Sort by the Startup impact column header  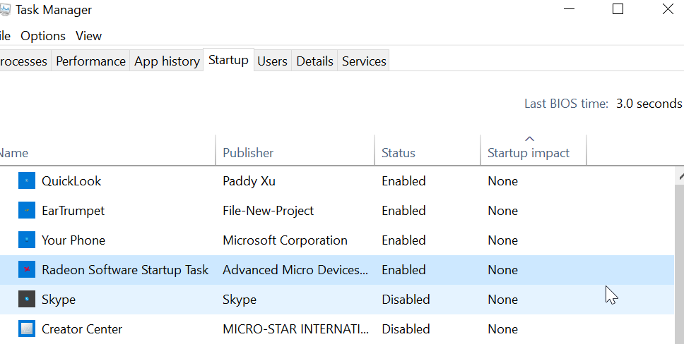(x=533, y=150)
